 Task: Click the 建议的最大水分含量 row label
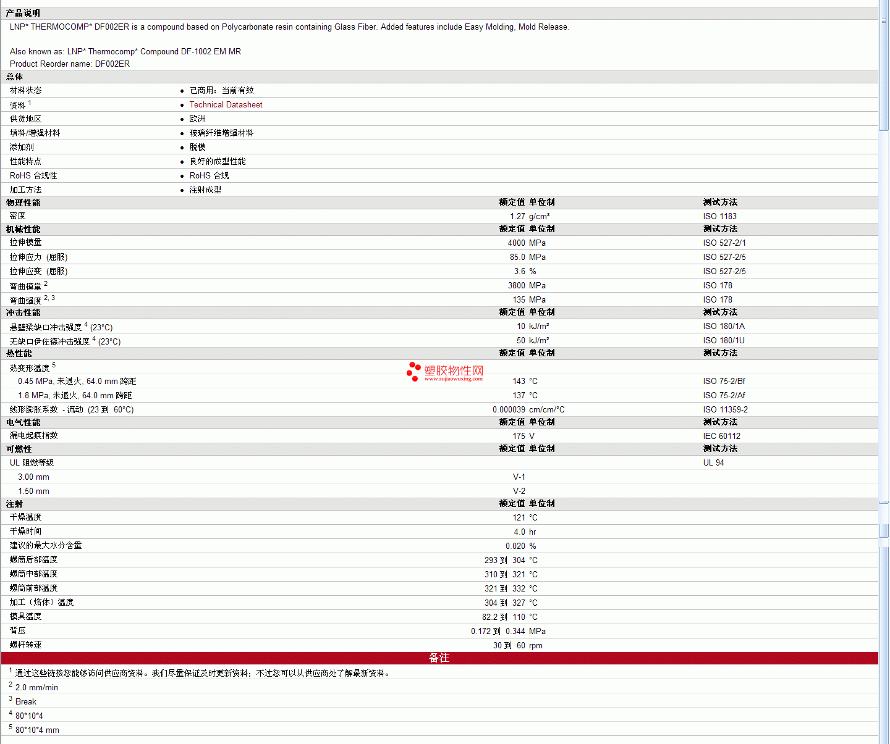[x=46, y=546]
